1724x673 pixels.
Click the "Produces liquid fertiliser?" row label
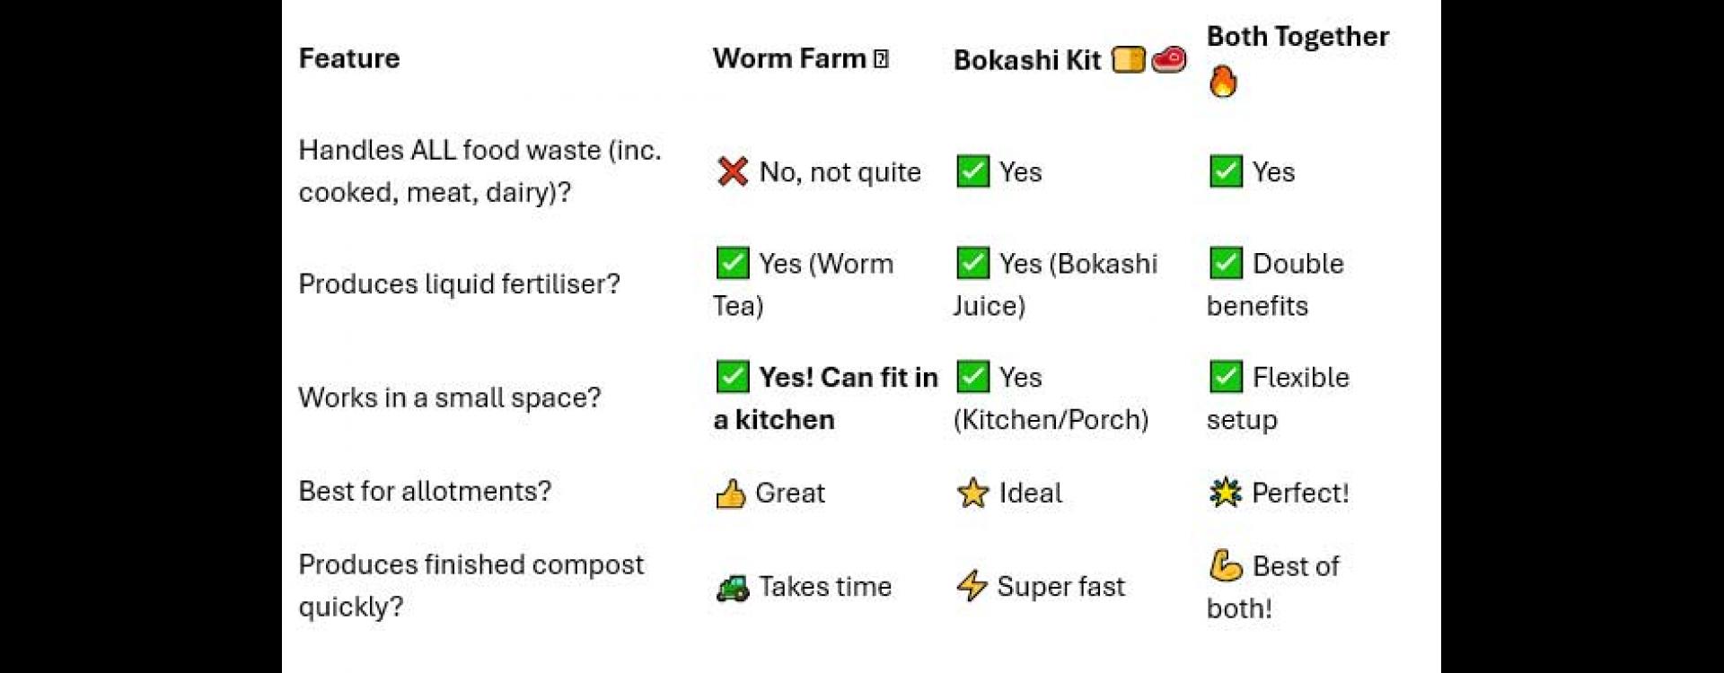459,284
